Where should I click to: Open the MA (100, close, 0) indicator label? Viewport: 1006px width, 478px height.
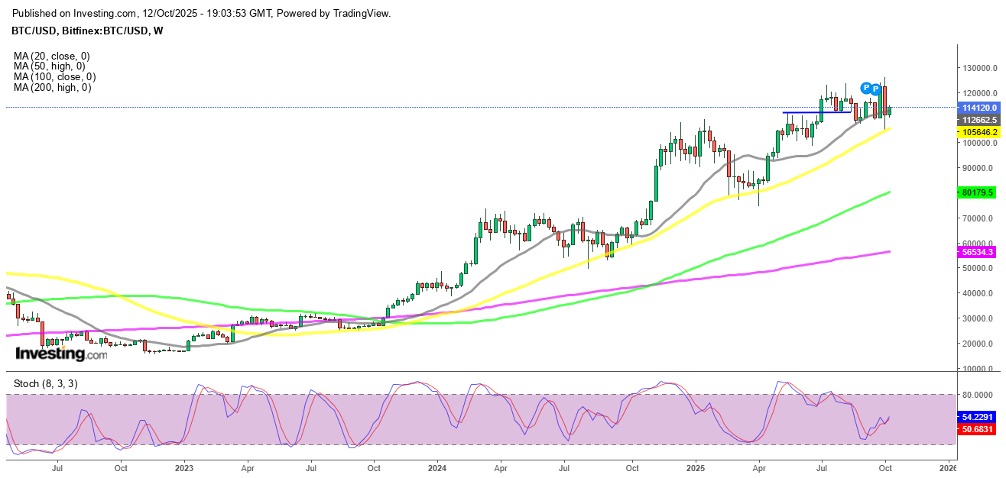pos(54,77)
